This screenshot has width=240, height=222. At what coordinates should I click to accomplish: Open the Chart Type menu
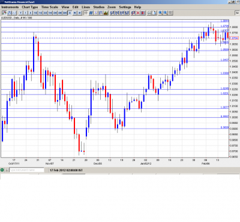point(30,7)
